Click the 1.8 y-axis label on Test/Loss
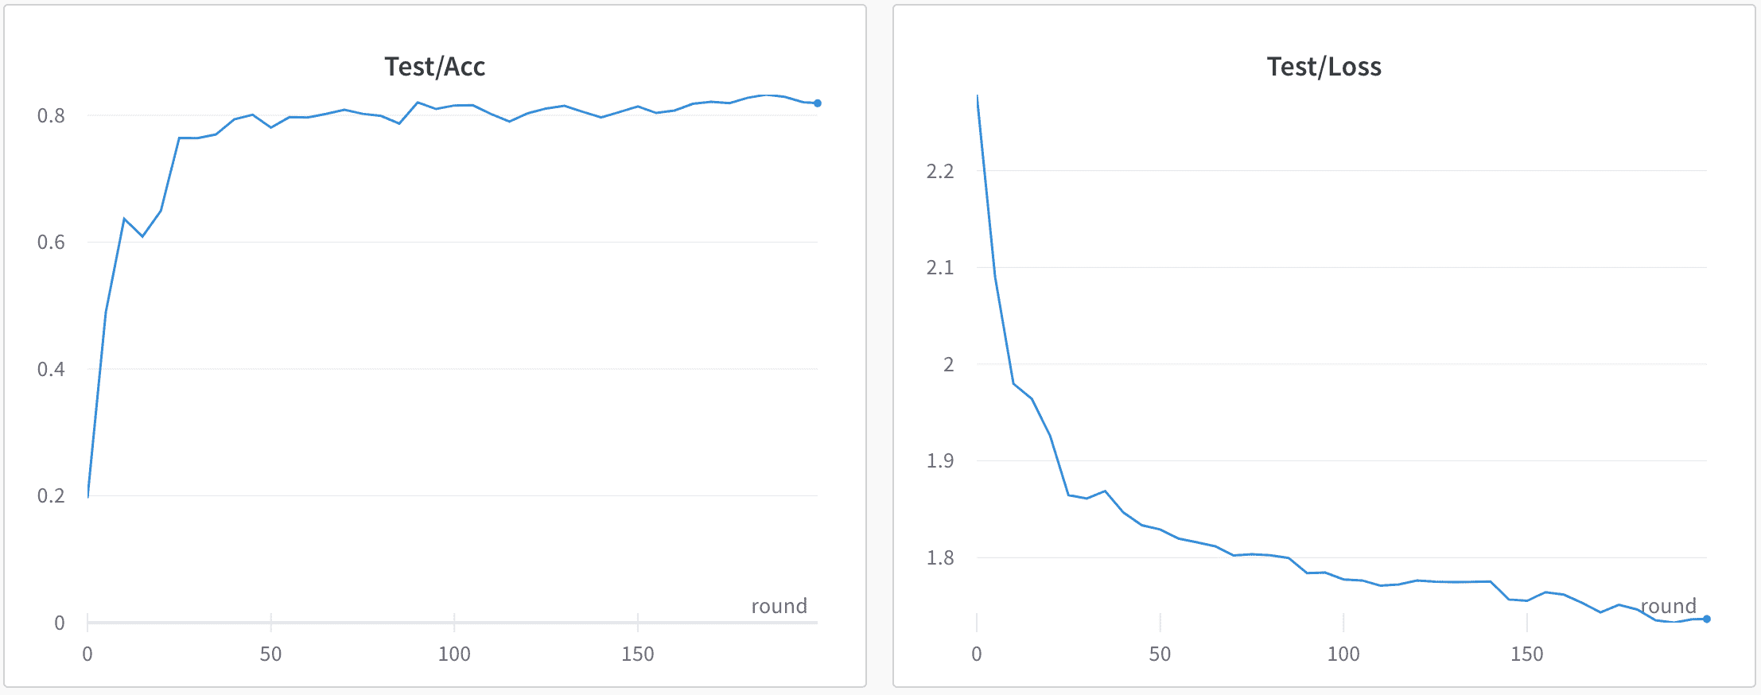 pyautogui.click(x=940, y=558)
